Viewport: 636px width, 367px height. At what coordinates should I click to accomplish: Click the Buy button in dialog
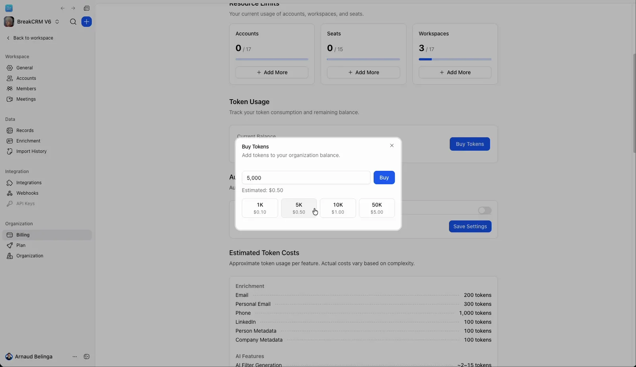click(x=384, y=178)
